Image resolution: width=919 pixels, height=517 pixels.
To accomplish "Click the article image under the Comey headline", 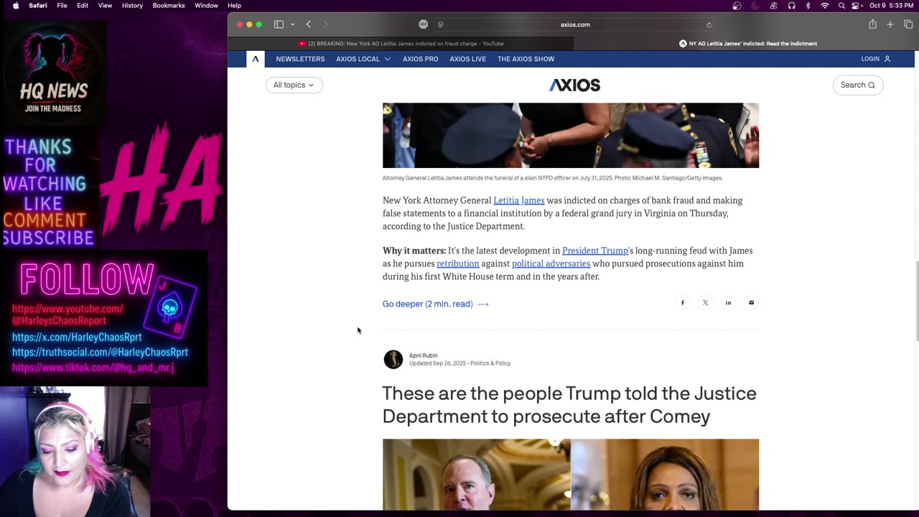I will (x=570, y=475).
